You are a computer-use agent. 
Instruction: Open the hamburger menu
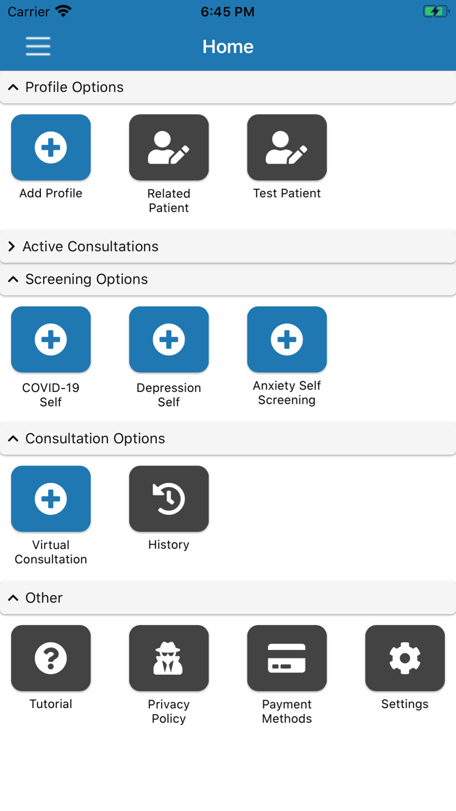pyautogui.click(x=38, y=46)
